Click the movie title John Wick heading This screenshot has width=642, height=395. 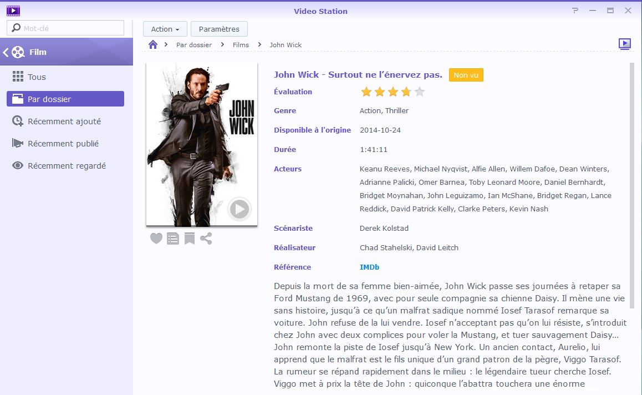(358, 75)
